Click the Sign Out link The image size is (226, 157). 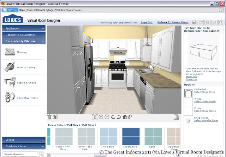pos(147,22)
